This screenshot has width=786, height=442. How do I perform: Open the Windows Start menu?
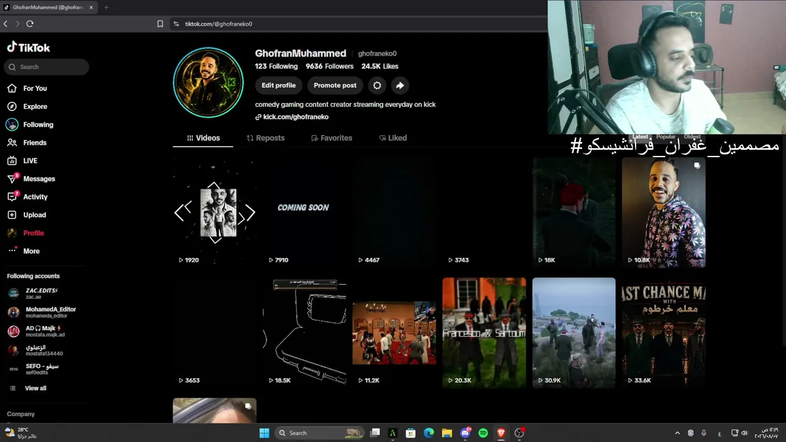coord(264,433)
